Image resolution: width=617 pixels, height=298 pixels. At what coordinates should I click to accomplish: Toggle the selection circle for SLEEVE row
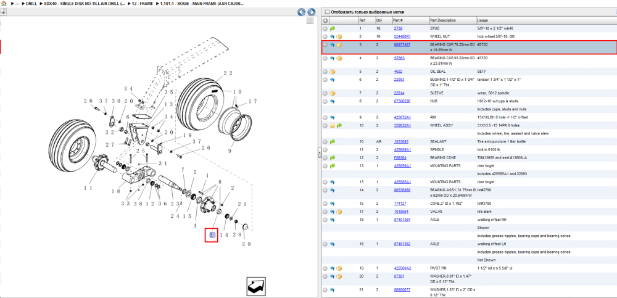[x=325, y=93]
